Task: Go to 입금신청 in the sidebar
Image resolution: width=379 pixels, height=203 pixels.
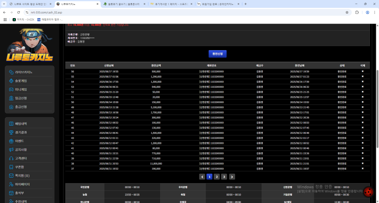Action: pyautogui.click(x=21, y=98)
